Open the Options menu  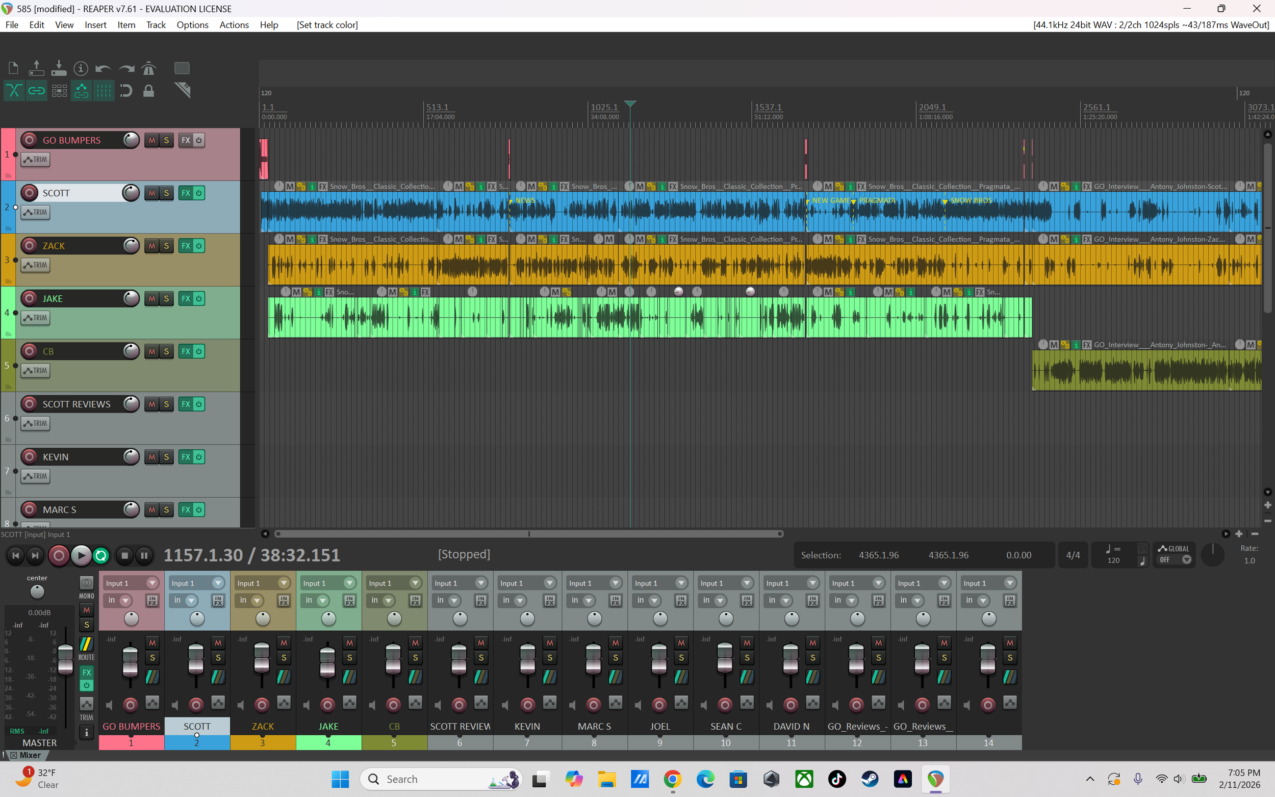tap(192, 25)
